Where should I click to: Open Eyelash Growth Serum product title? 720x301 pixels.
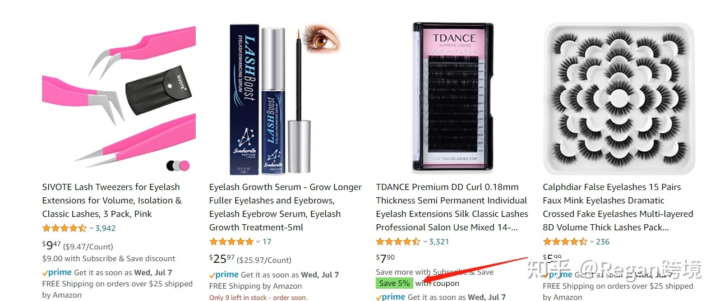click(285, 207)
